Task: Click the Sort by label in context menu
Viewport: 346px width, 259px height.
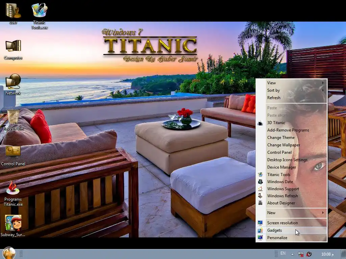Action: click(x=273, y=90)
